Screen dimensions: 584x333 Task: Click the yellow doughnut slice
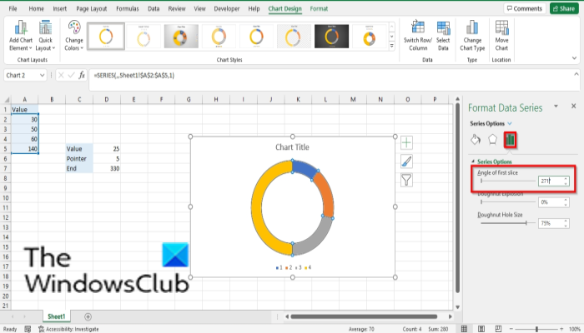[257, 208]
